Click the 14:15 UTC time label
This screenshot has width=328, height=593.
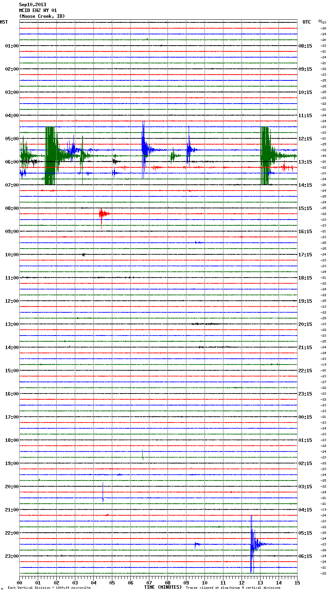(305, 185)
